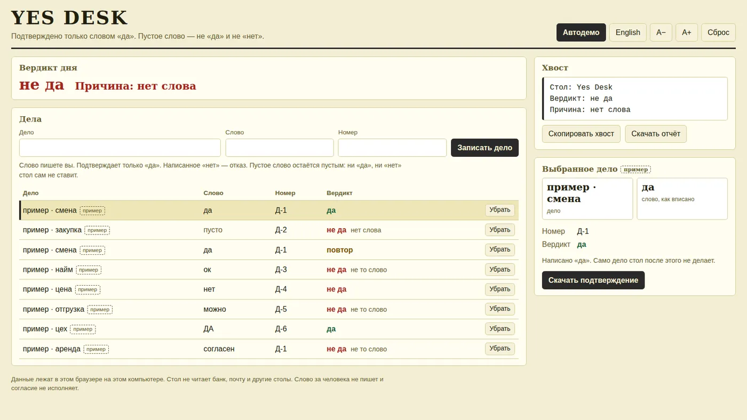Click the Вердикт column header

click(339, 193)
